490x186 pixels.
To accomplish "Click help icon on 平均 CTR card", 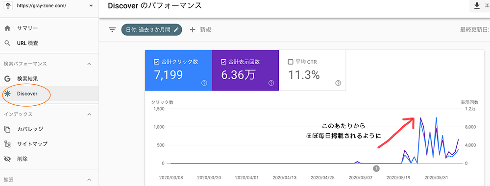I will click(338, 83).
